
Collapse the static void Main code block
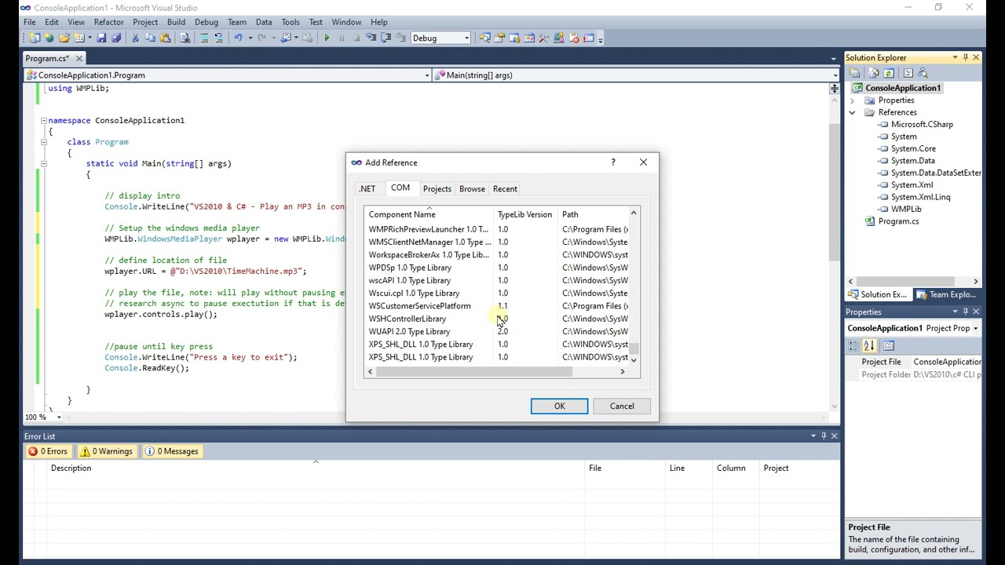44,164
